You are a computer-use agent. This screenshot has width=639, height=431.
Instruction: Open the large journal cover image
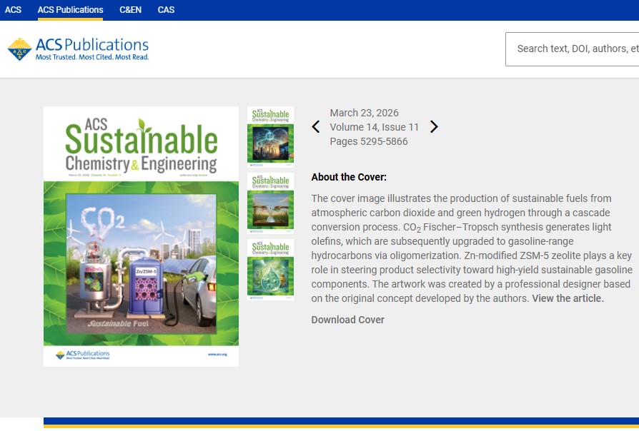[141, 236]
